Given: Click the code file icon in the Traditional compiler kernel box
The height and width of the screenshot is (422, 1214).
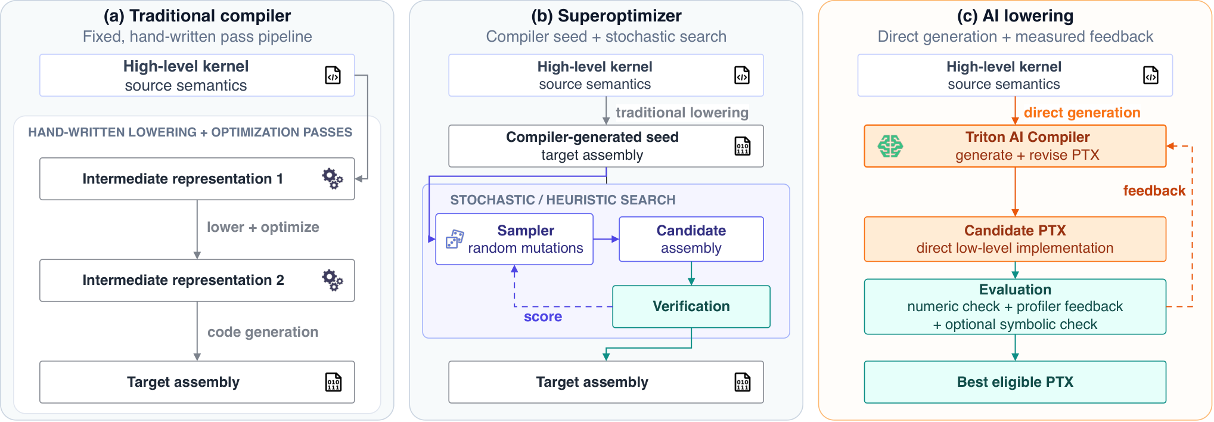Looking at the screenshot, I should (x=333, y=75).
